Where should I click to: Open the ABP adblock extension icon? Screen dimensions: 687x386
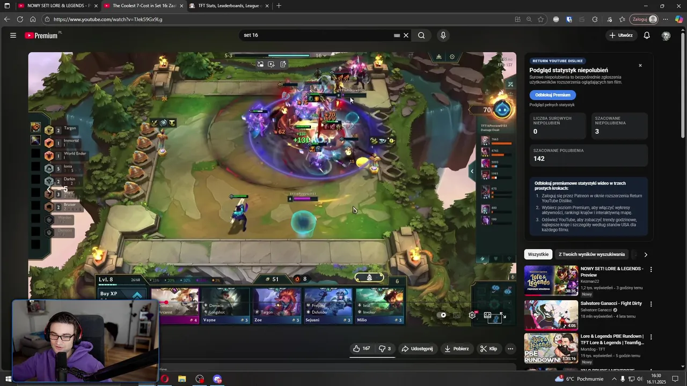coord(556,19)
